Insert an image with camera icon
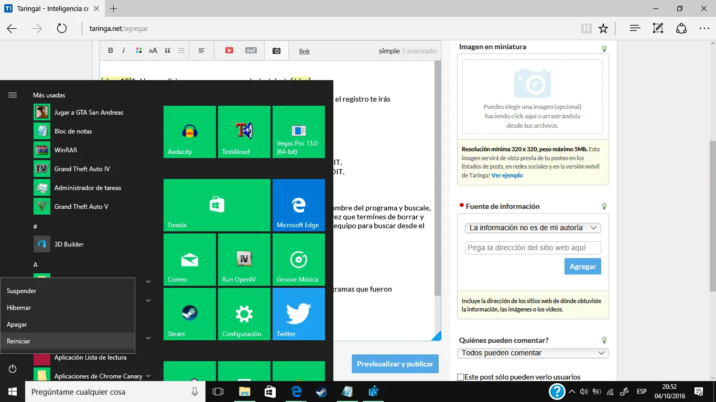Screen dimensions: 716x402 [276, 51]
